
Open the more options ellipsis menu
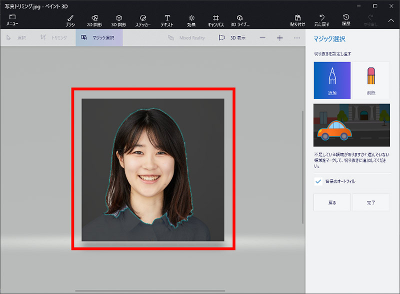tap(297, 38)
